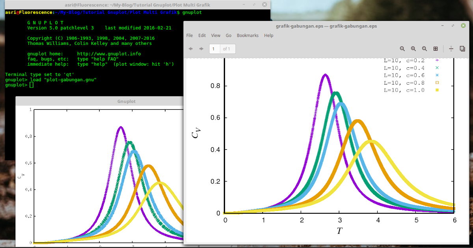Click the page number input field

(213, 49)
